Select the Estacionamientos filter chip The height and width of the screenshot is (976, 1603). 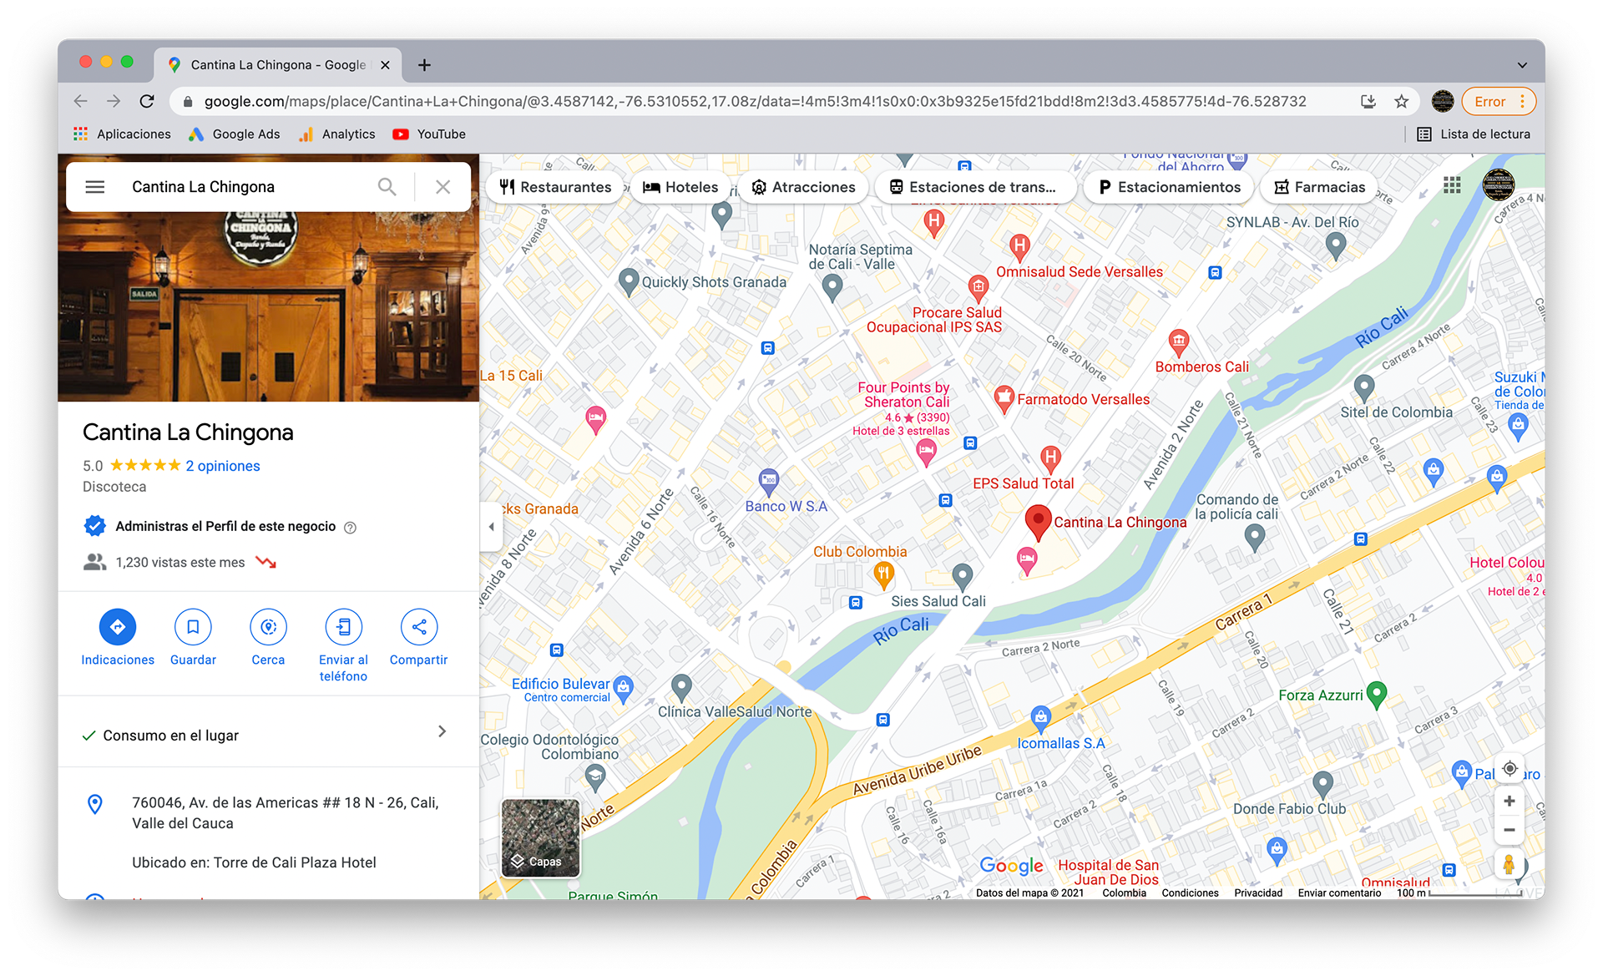(1170, 187)
